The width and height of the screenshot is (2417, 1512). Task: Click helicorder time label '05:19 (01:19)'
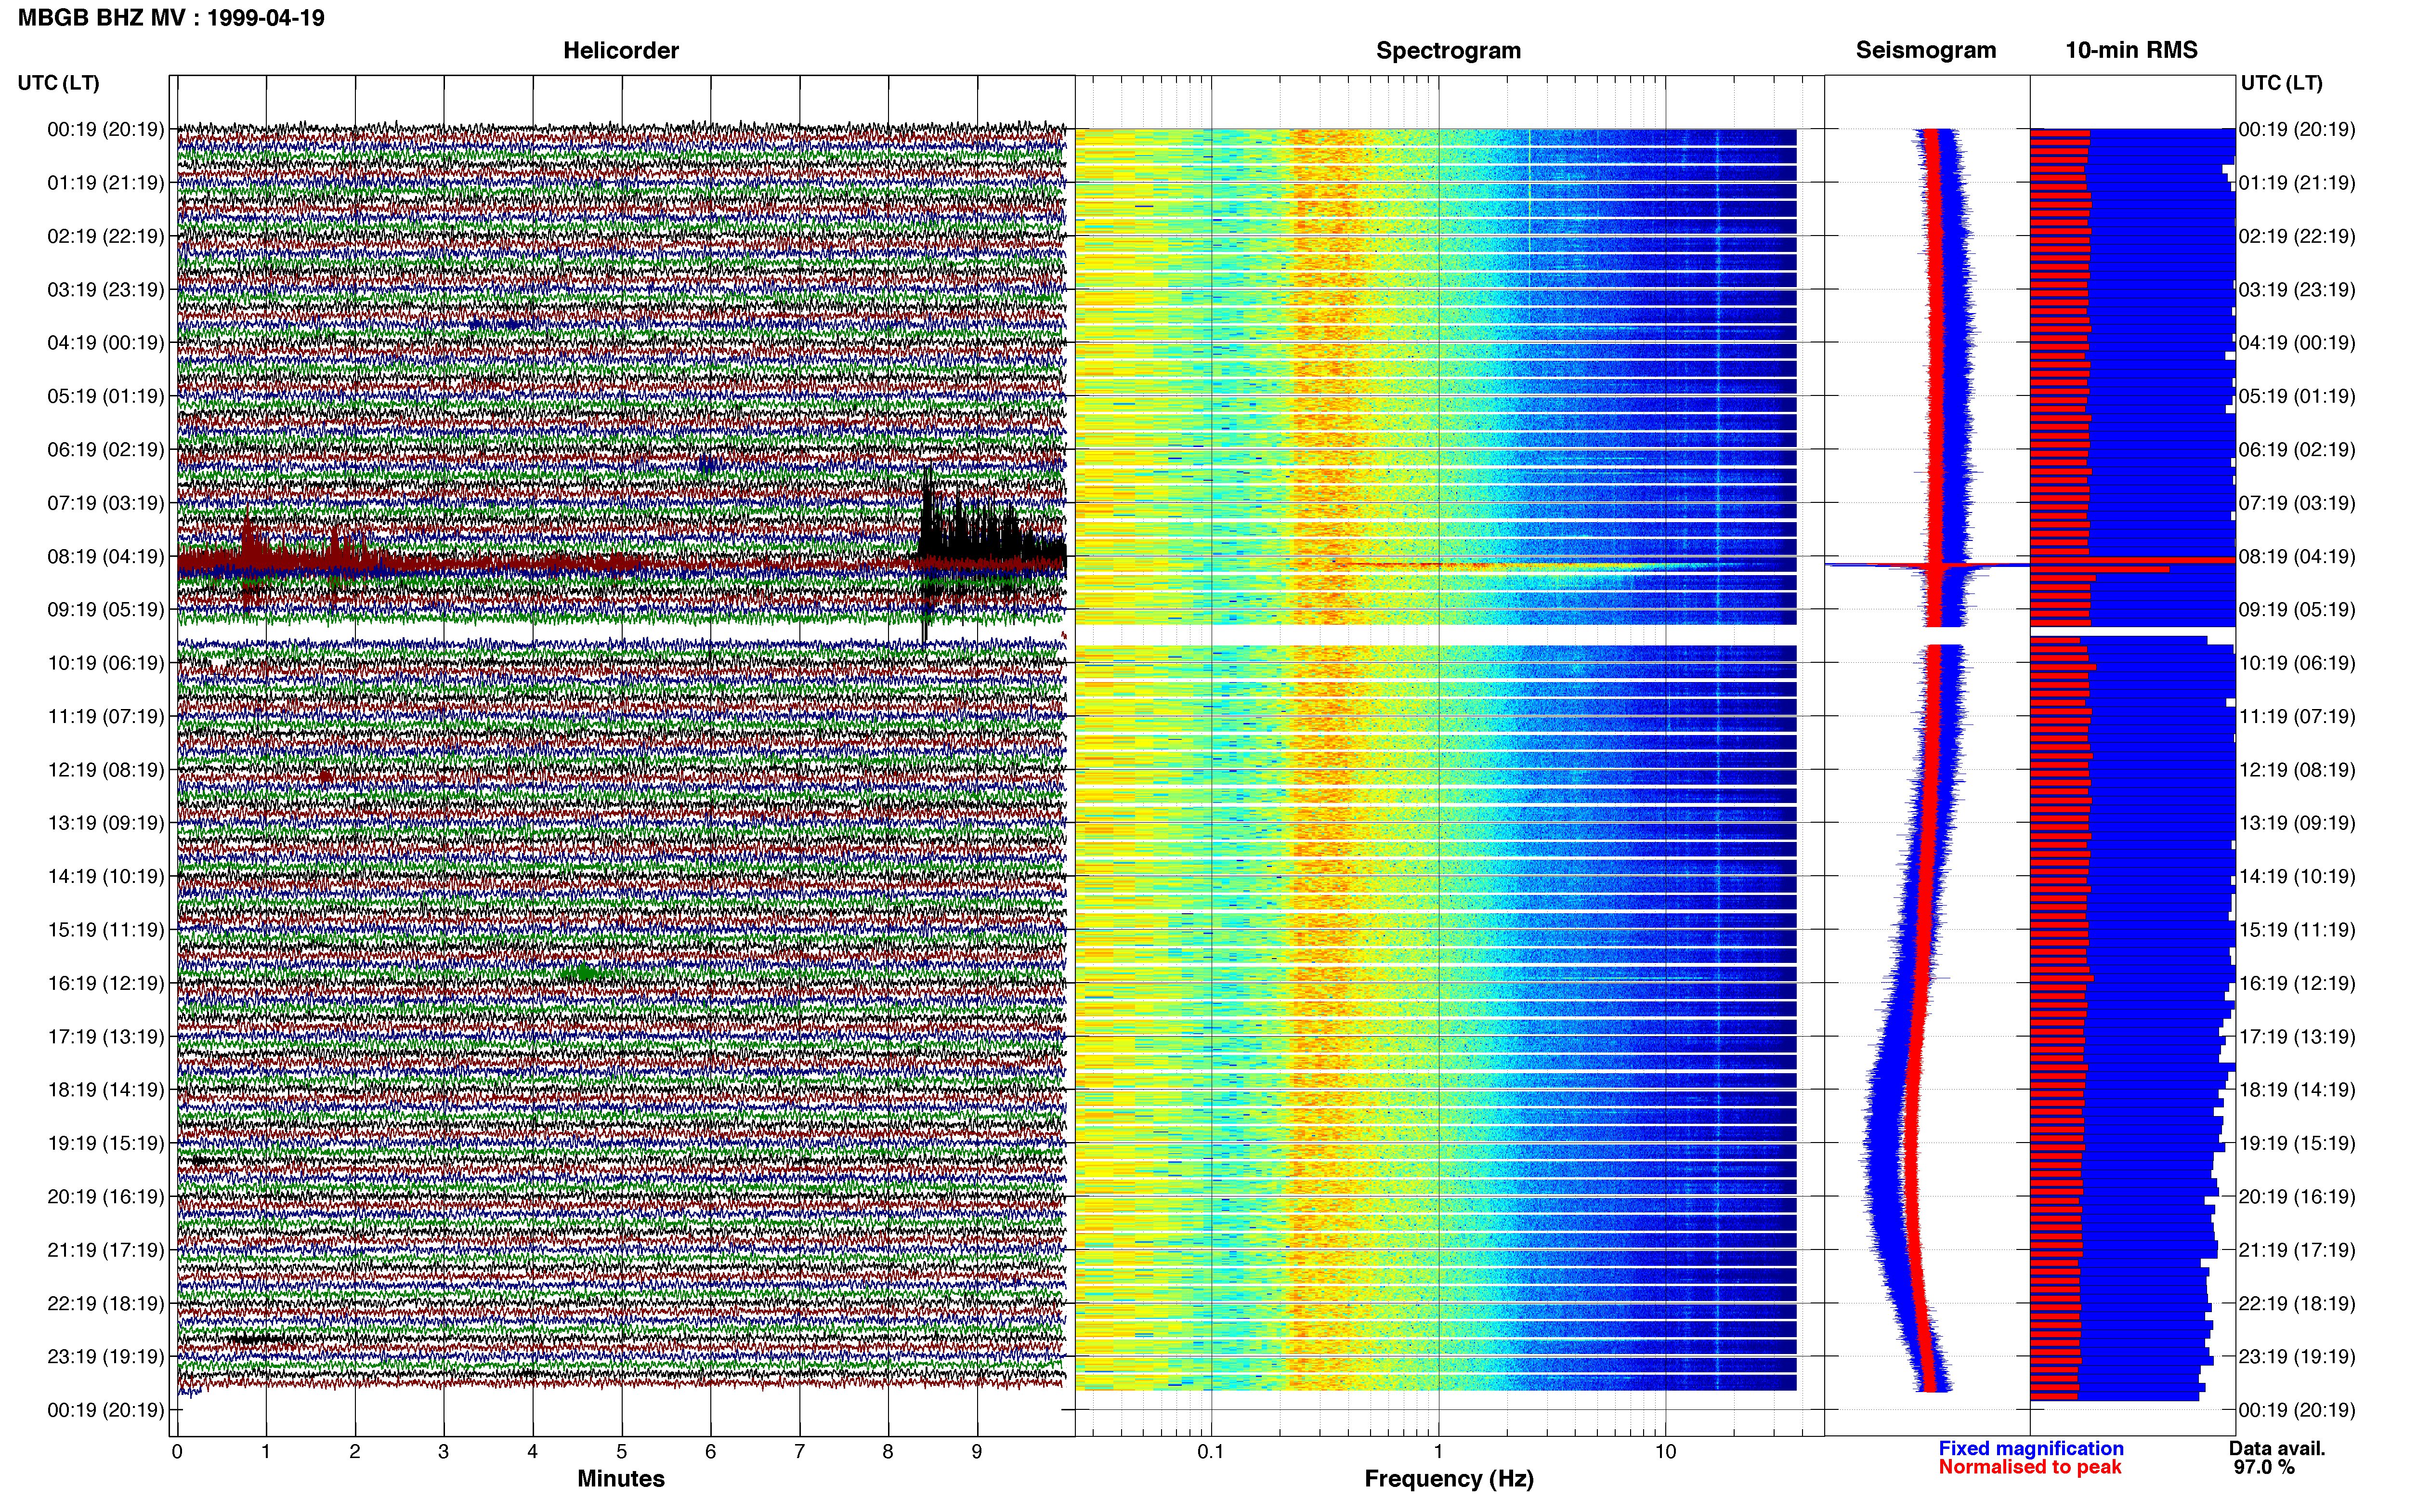105,396
